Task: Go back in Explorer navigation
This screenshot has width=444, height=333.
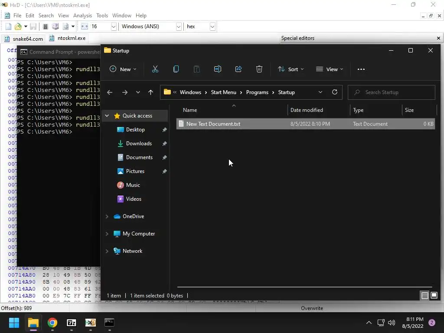Action: (x=110, y=92)
